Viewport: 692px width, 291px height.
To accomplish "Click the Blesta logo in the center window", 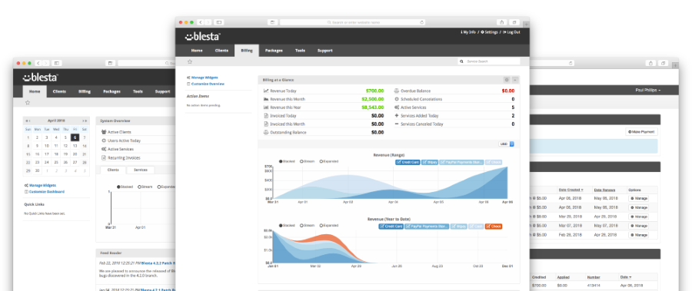I will pyautogui.click(x=202, y=37).
